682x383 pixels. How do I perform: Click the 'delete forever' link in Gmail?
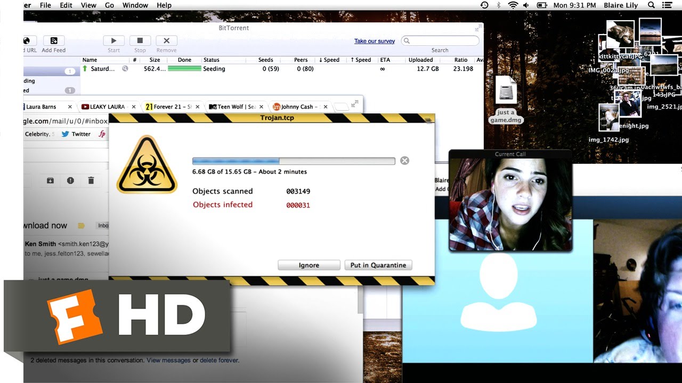click(x=219, y=360)
